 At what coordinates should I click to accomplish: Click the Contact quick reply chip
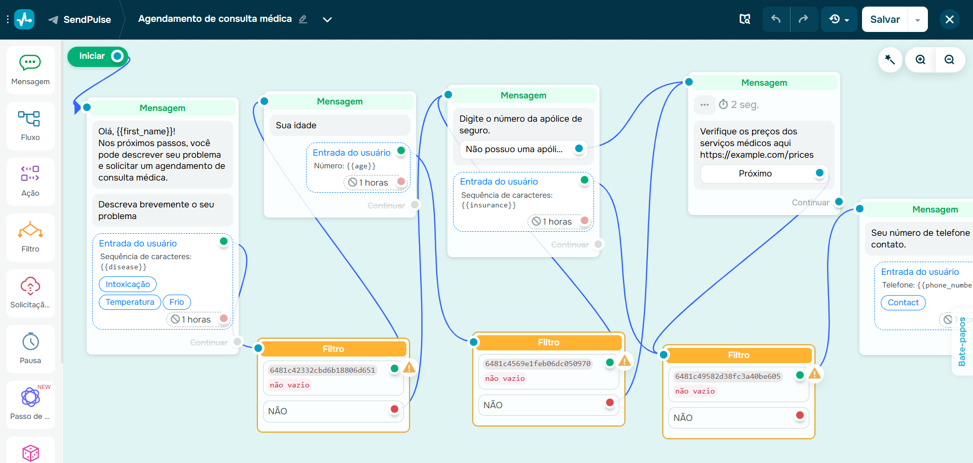(x=903, y=302)
